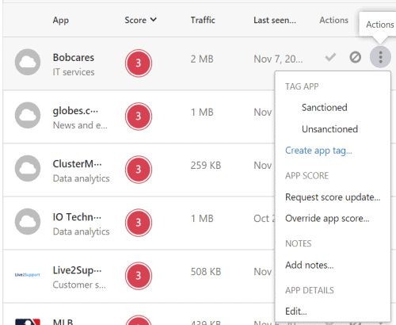Screen dimensions: 396x325
Task: Open the Live2Sup… app name
Action: 77,270
